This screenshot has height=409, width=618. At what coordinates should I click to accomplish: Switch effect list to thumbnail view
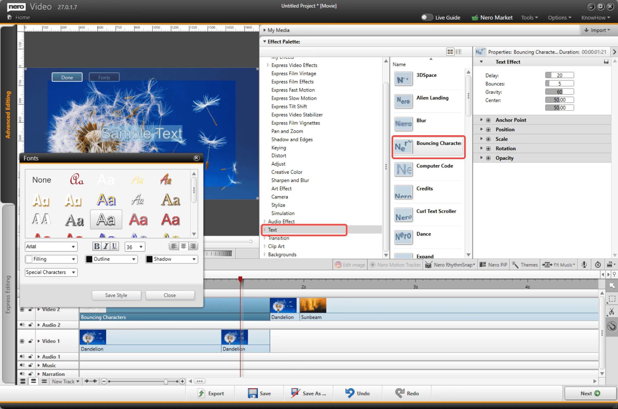point(450,52)
